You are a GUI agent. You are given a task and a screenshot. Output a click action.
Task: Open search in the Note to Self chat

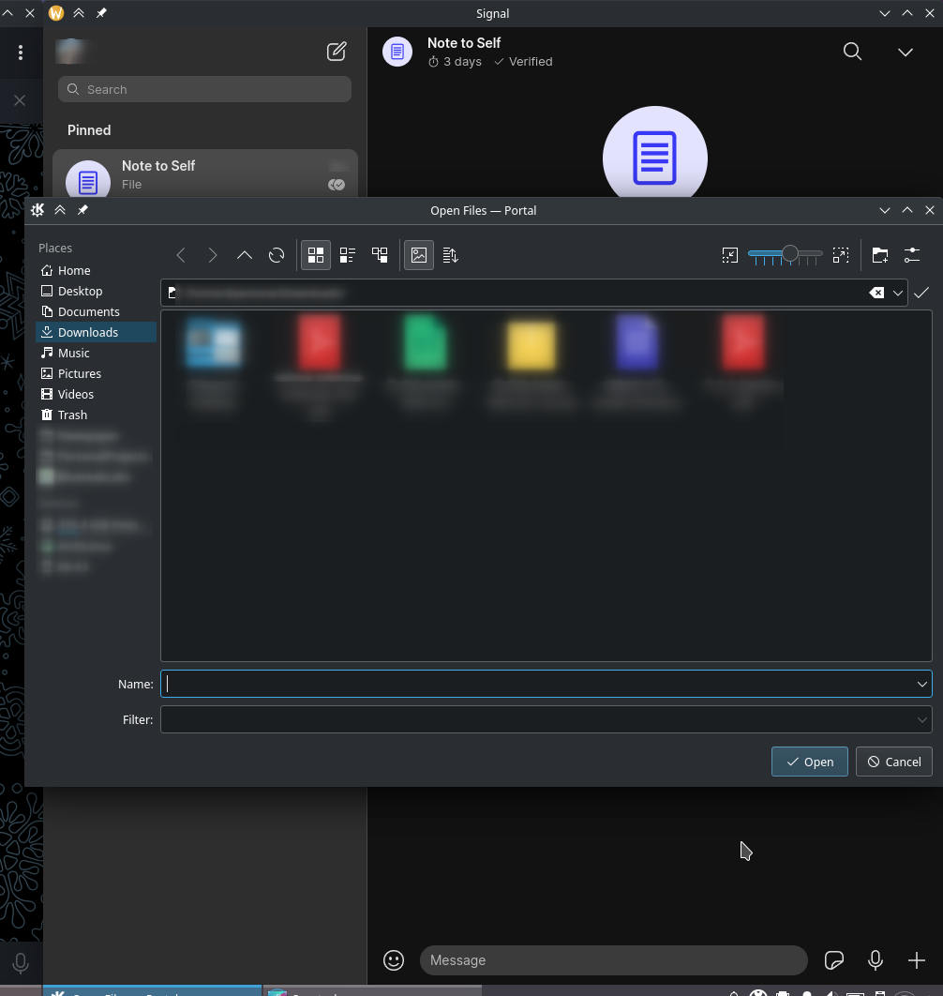click(852, 52)
